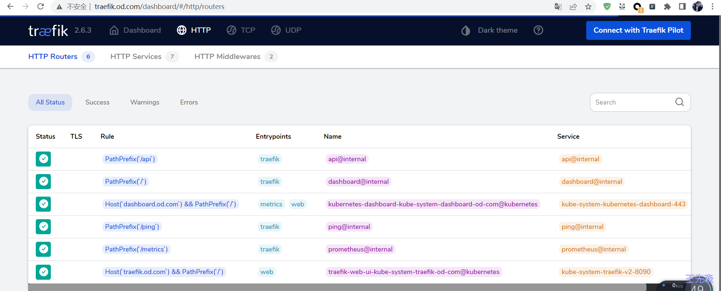721x291 pixels.
Task: Click name traefik-web-ui-kube-system-traefik-od-com@kubernetes
Action: pos(414,272)
